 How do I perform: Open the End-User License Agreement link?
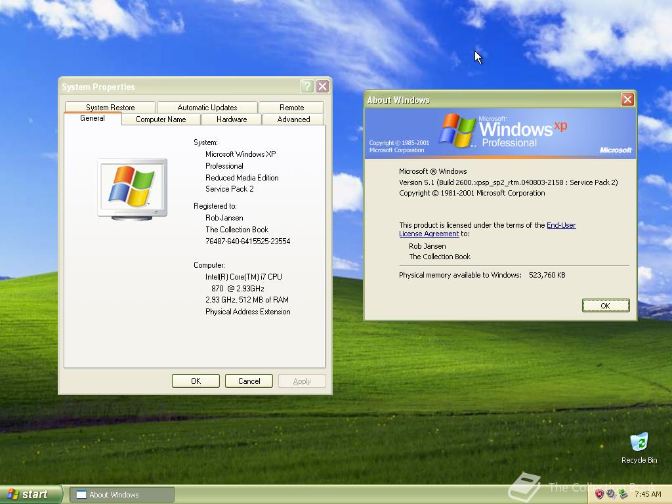point(561,225)
